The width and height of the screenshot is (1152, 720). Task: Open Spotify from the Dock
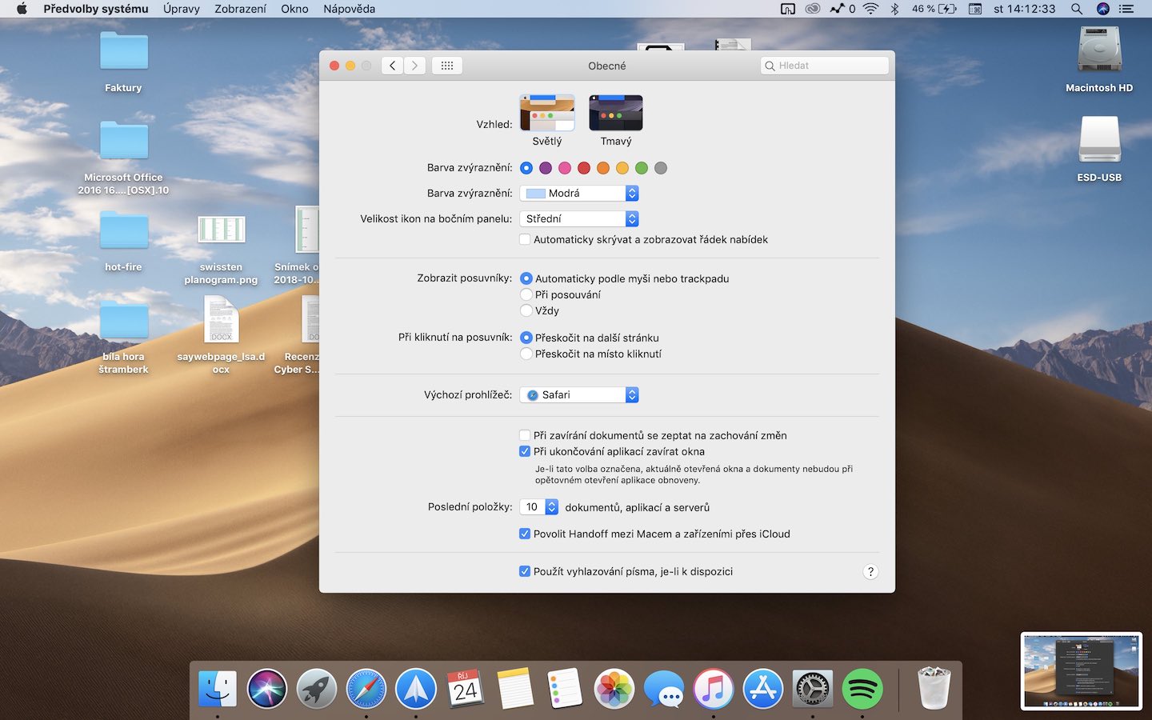pyautogui.click(x=862, y=688)
